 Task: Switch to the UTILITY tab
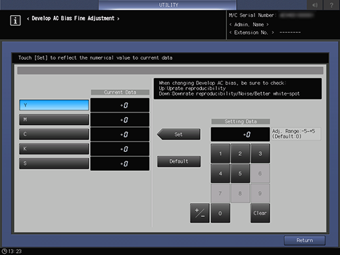click(168, 5)
